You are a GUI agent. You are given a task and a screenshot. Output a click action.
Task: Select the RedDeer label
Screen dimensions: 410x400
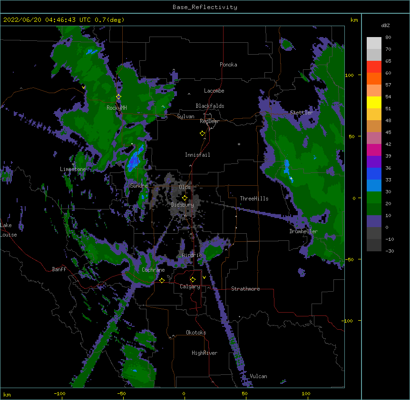pyautogui.click(x=209, y=121)
